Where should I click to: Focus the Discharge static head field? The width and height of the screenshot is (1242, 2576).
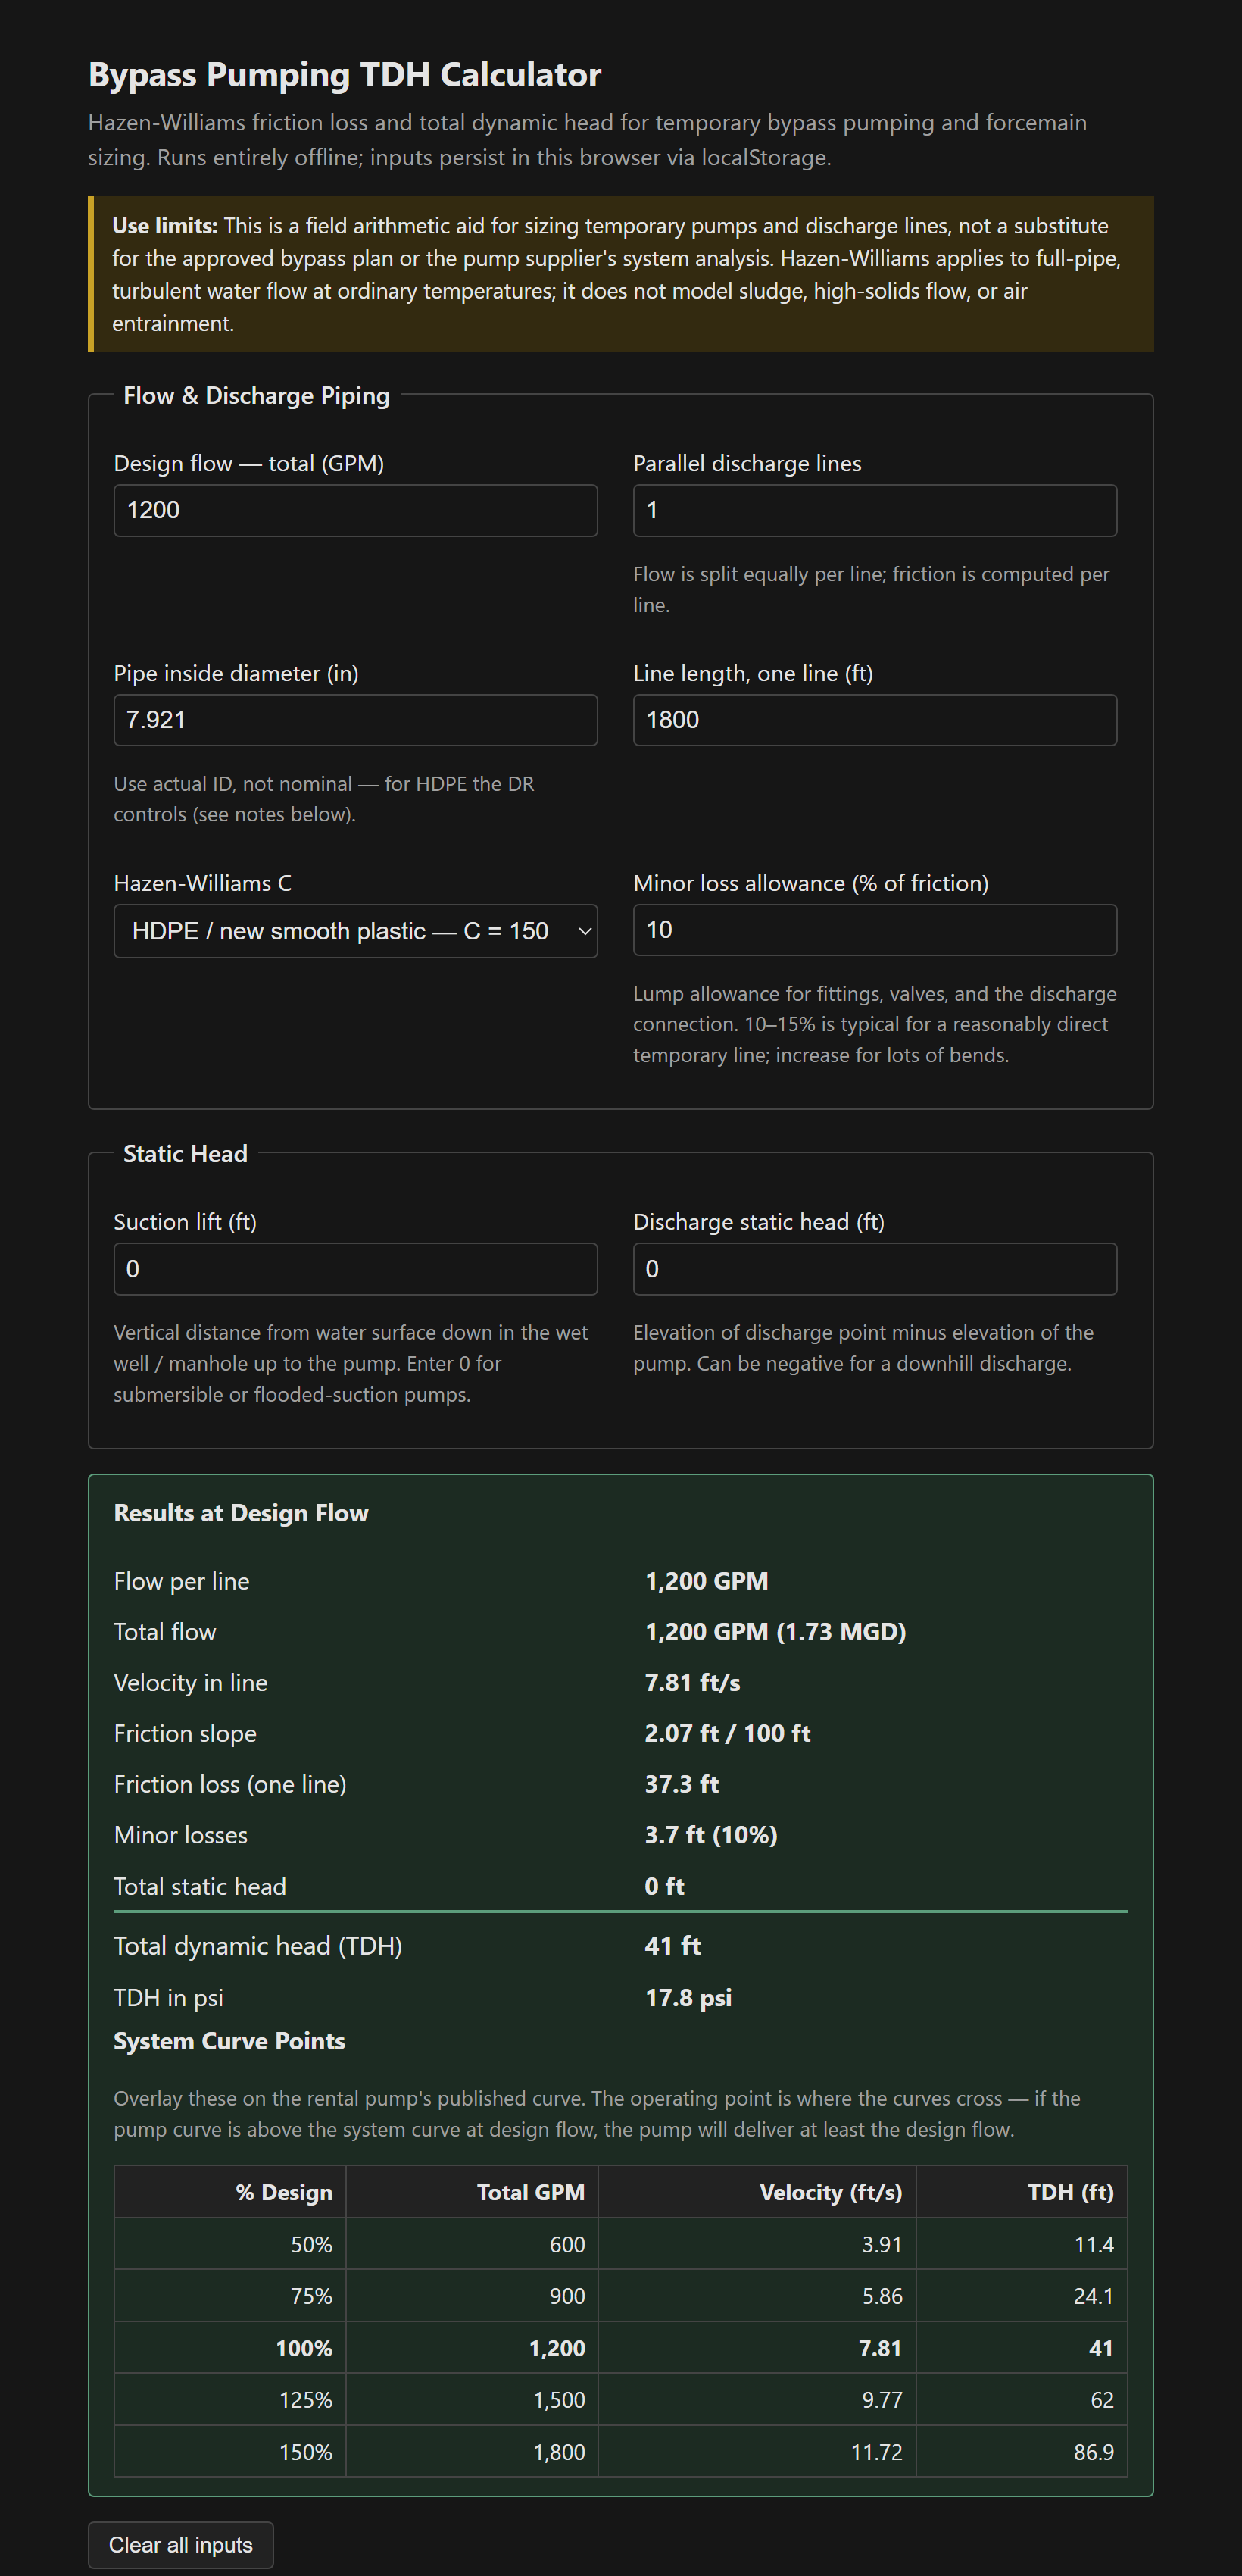[874, 1269]
